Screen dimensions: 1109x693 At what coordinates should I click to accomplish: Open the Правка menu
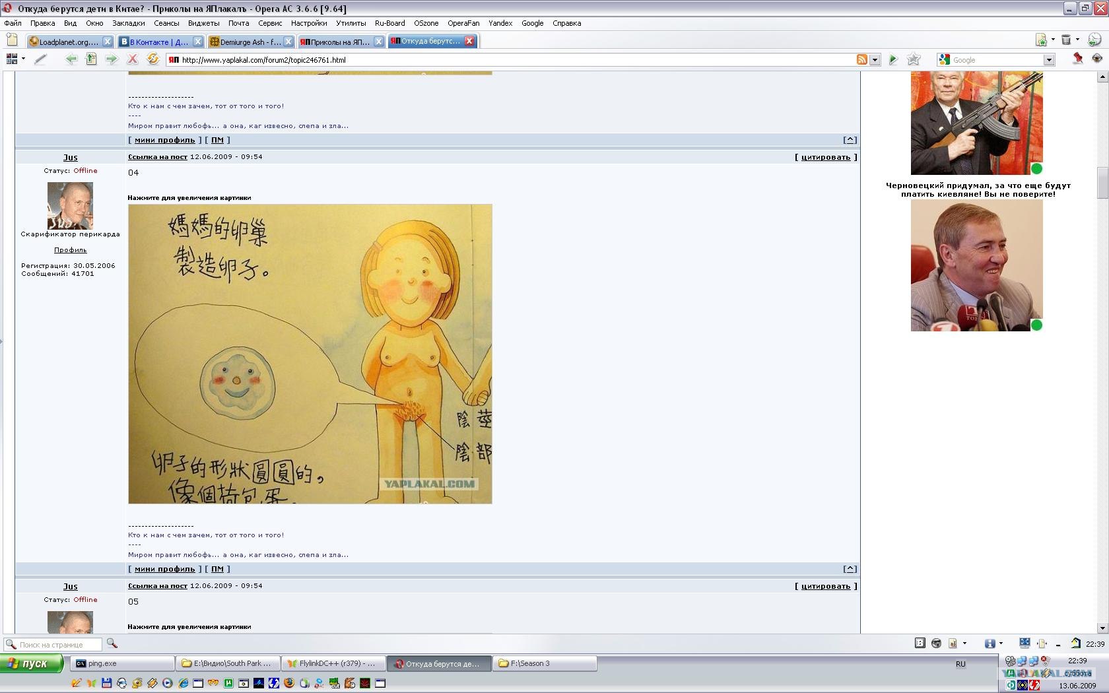click(42, 23)
